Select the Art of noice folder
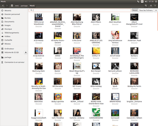The image size is (158, 126). (115, 53)
